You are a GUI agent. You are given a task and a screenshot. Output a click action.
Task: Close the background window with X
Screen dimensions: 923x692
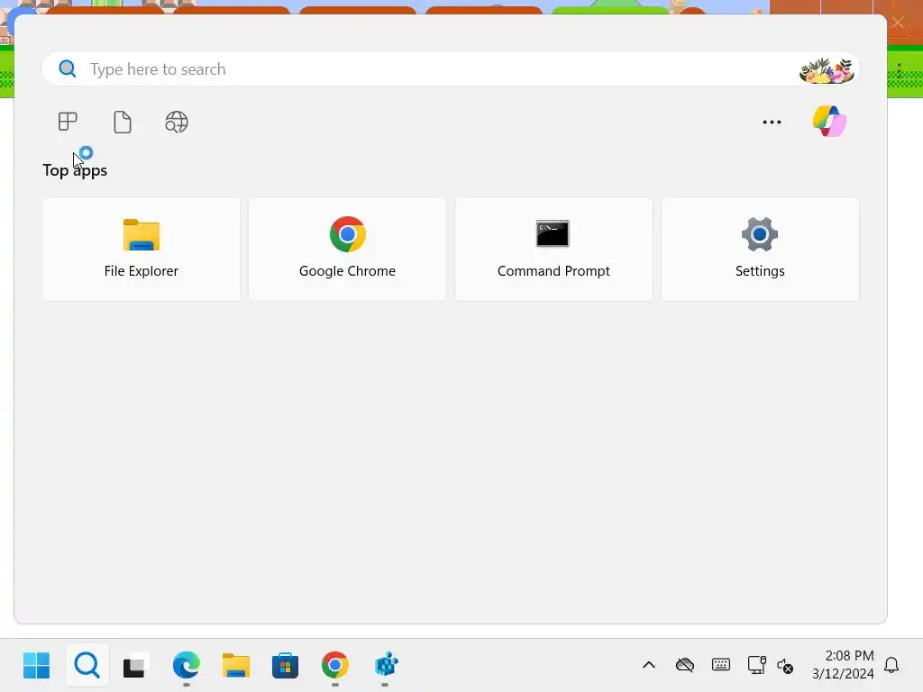click(x=898, y=23)
